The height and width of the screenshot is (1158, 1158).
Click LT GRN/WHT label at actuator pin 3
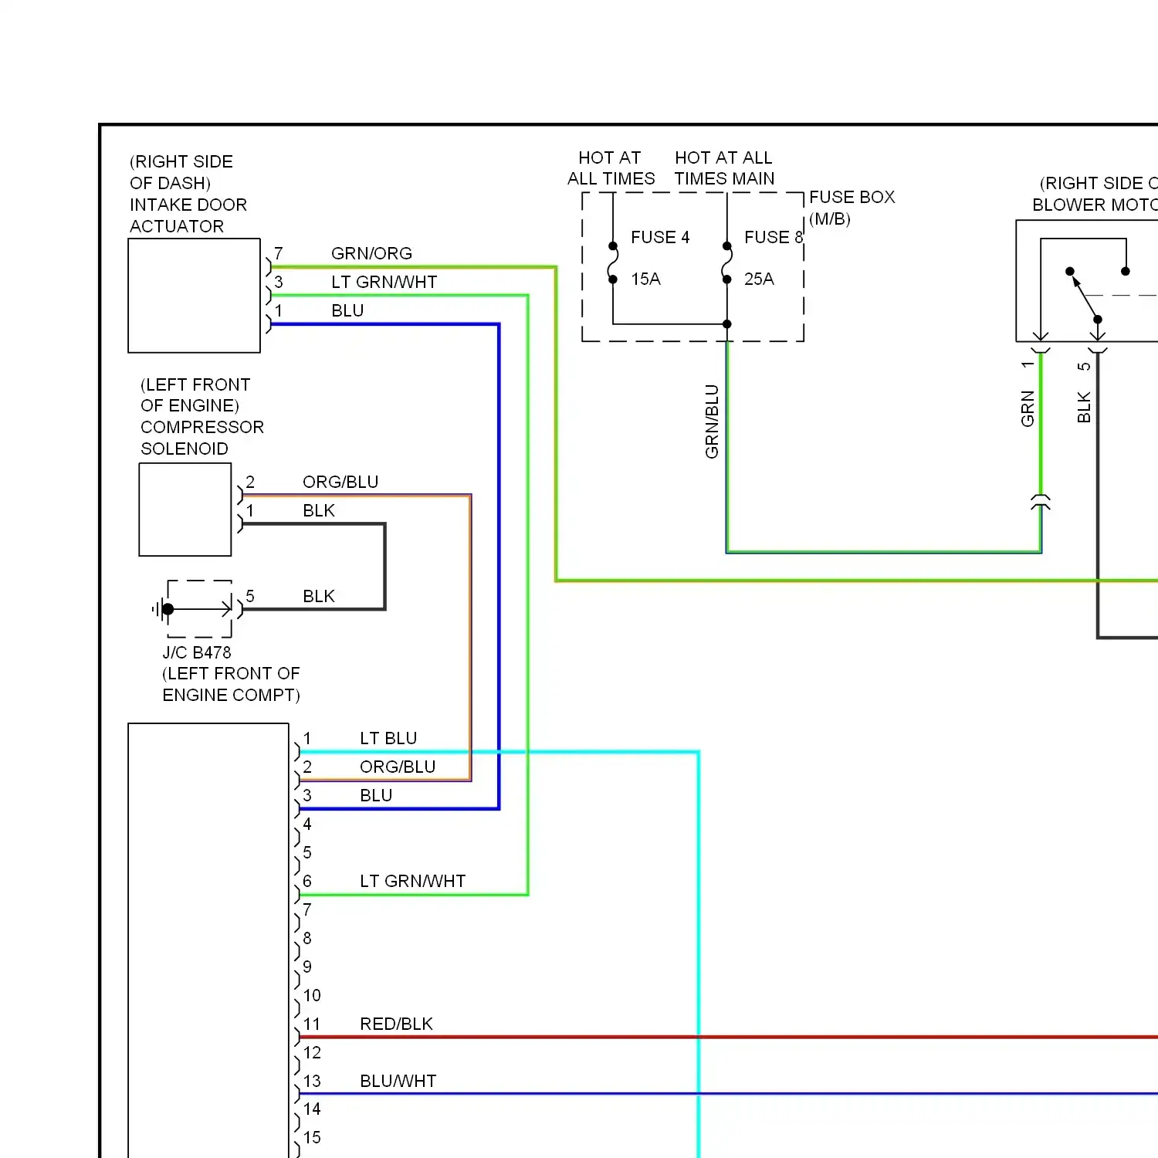click(384, 282)
